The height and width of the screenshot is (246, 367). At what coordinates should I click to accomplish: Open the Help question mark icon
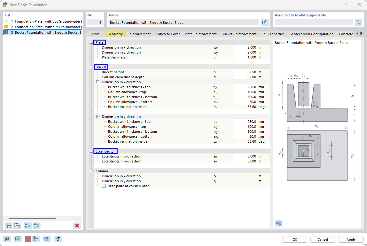click(6, 239)
